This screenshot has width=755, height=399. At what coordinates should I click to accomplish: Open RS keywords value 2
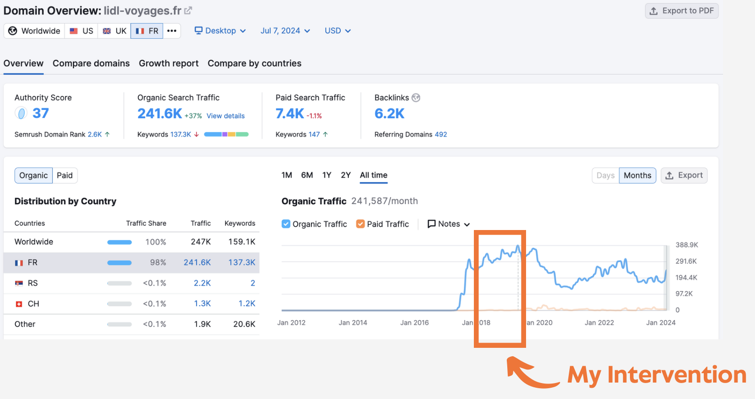click(x=253, y=283)
